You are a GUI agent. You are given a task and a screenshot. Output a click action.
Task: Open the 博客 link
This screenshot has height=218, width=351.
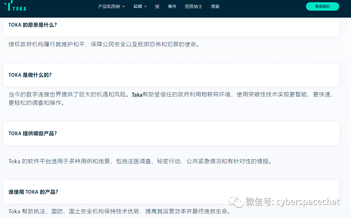tap(215, 7)
